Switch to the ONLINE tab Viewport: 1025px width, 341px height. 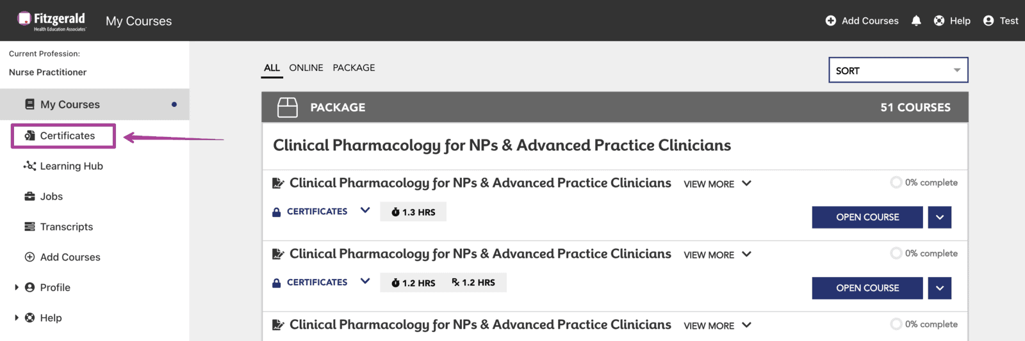coord(306,68)
